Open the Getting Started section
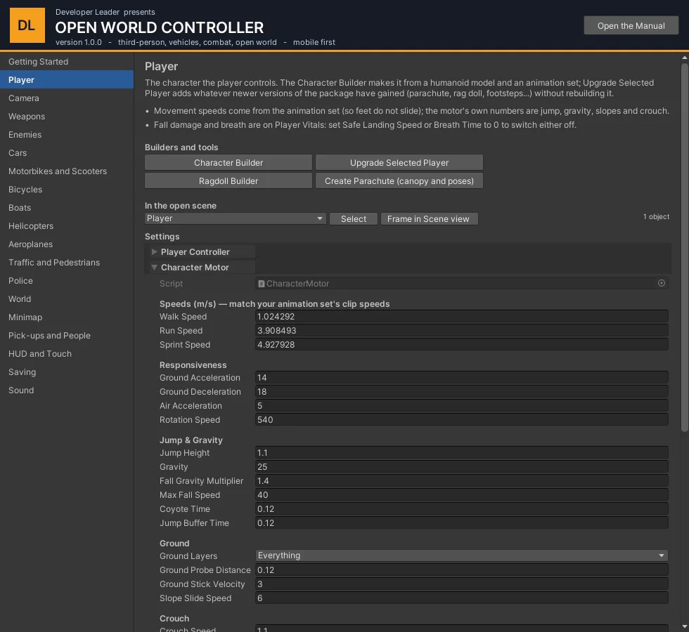This screenshot has width=689, height=632. coord(67,62)
